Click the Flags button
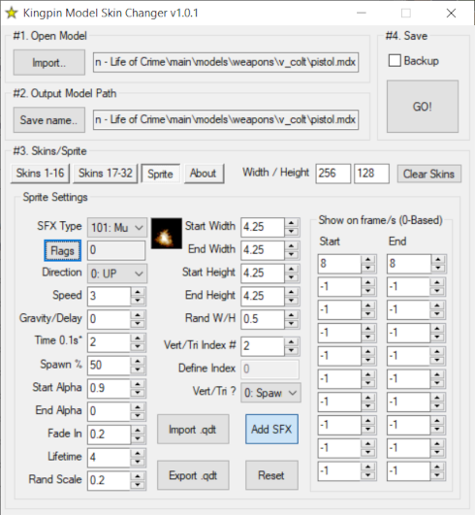Screen dimensions: 475x515 (62, 250)
